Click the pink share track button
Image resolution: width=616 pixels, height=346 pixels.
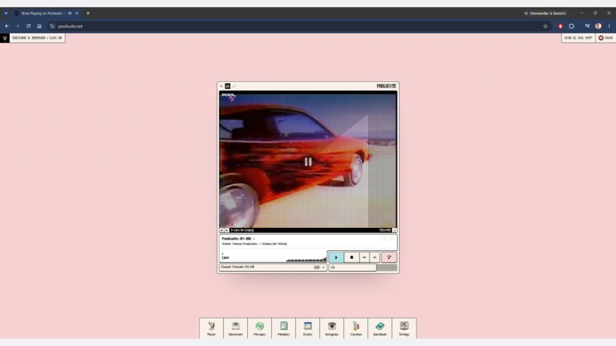click(x=389, y=257)
